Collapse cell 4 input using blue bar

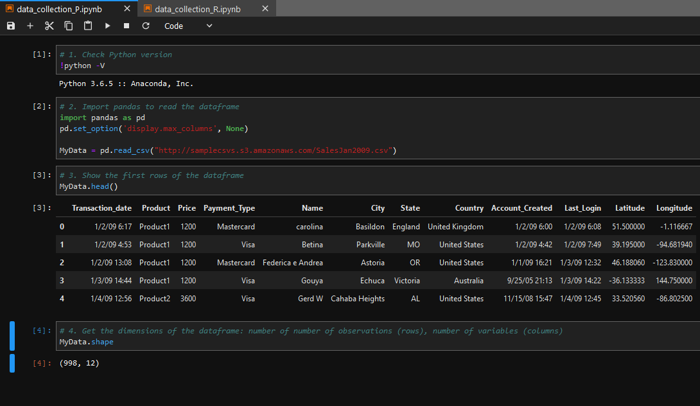click(x=12, y=336)
